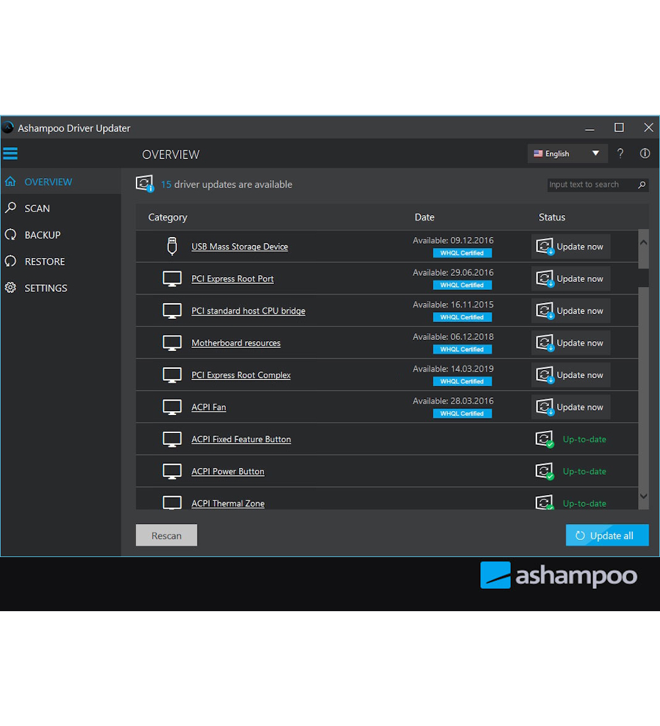Click the driver updates available status icon
This screenshot has height=726, width=660.
[x=145, y=184]
